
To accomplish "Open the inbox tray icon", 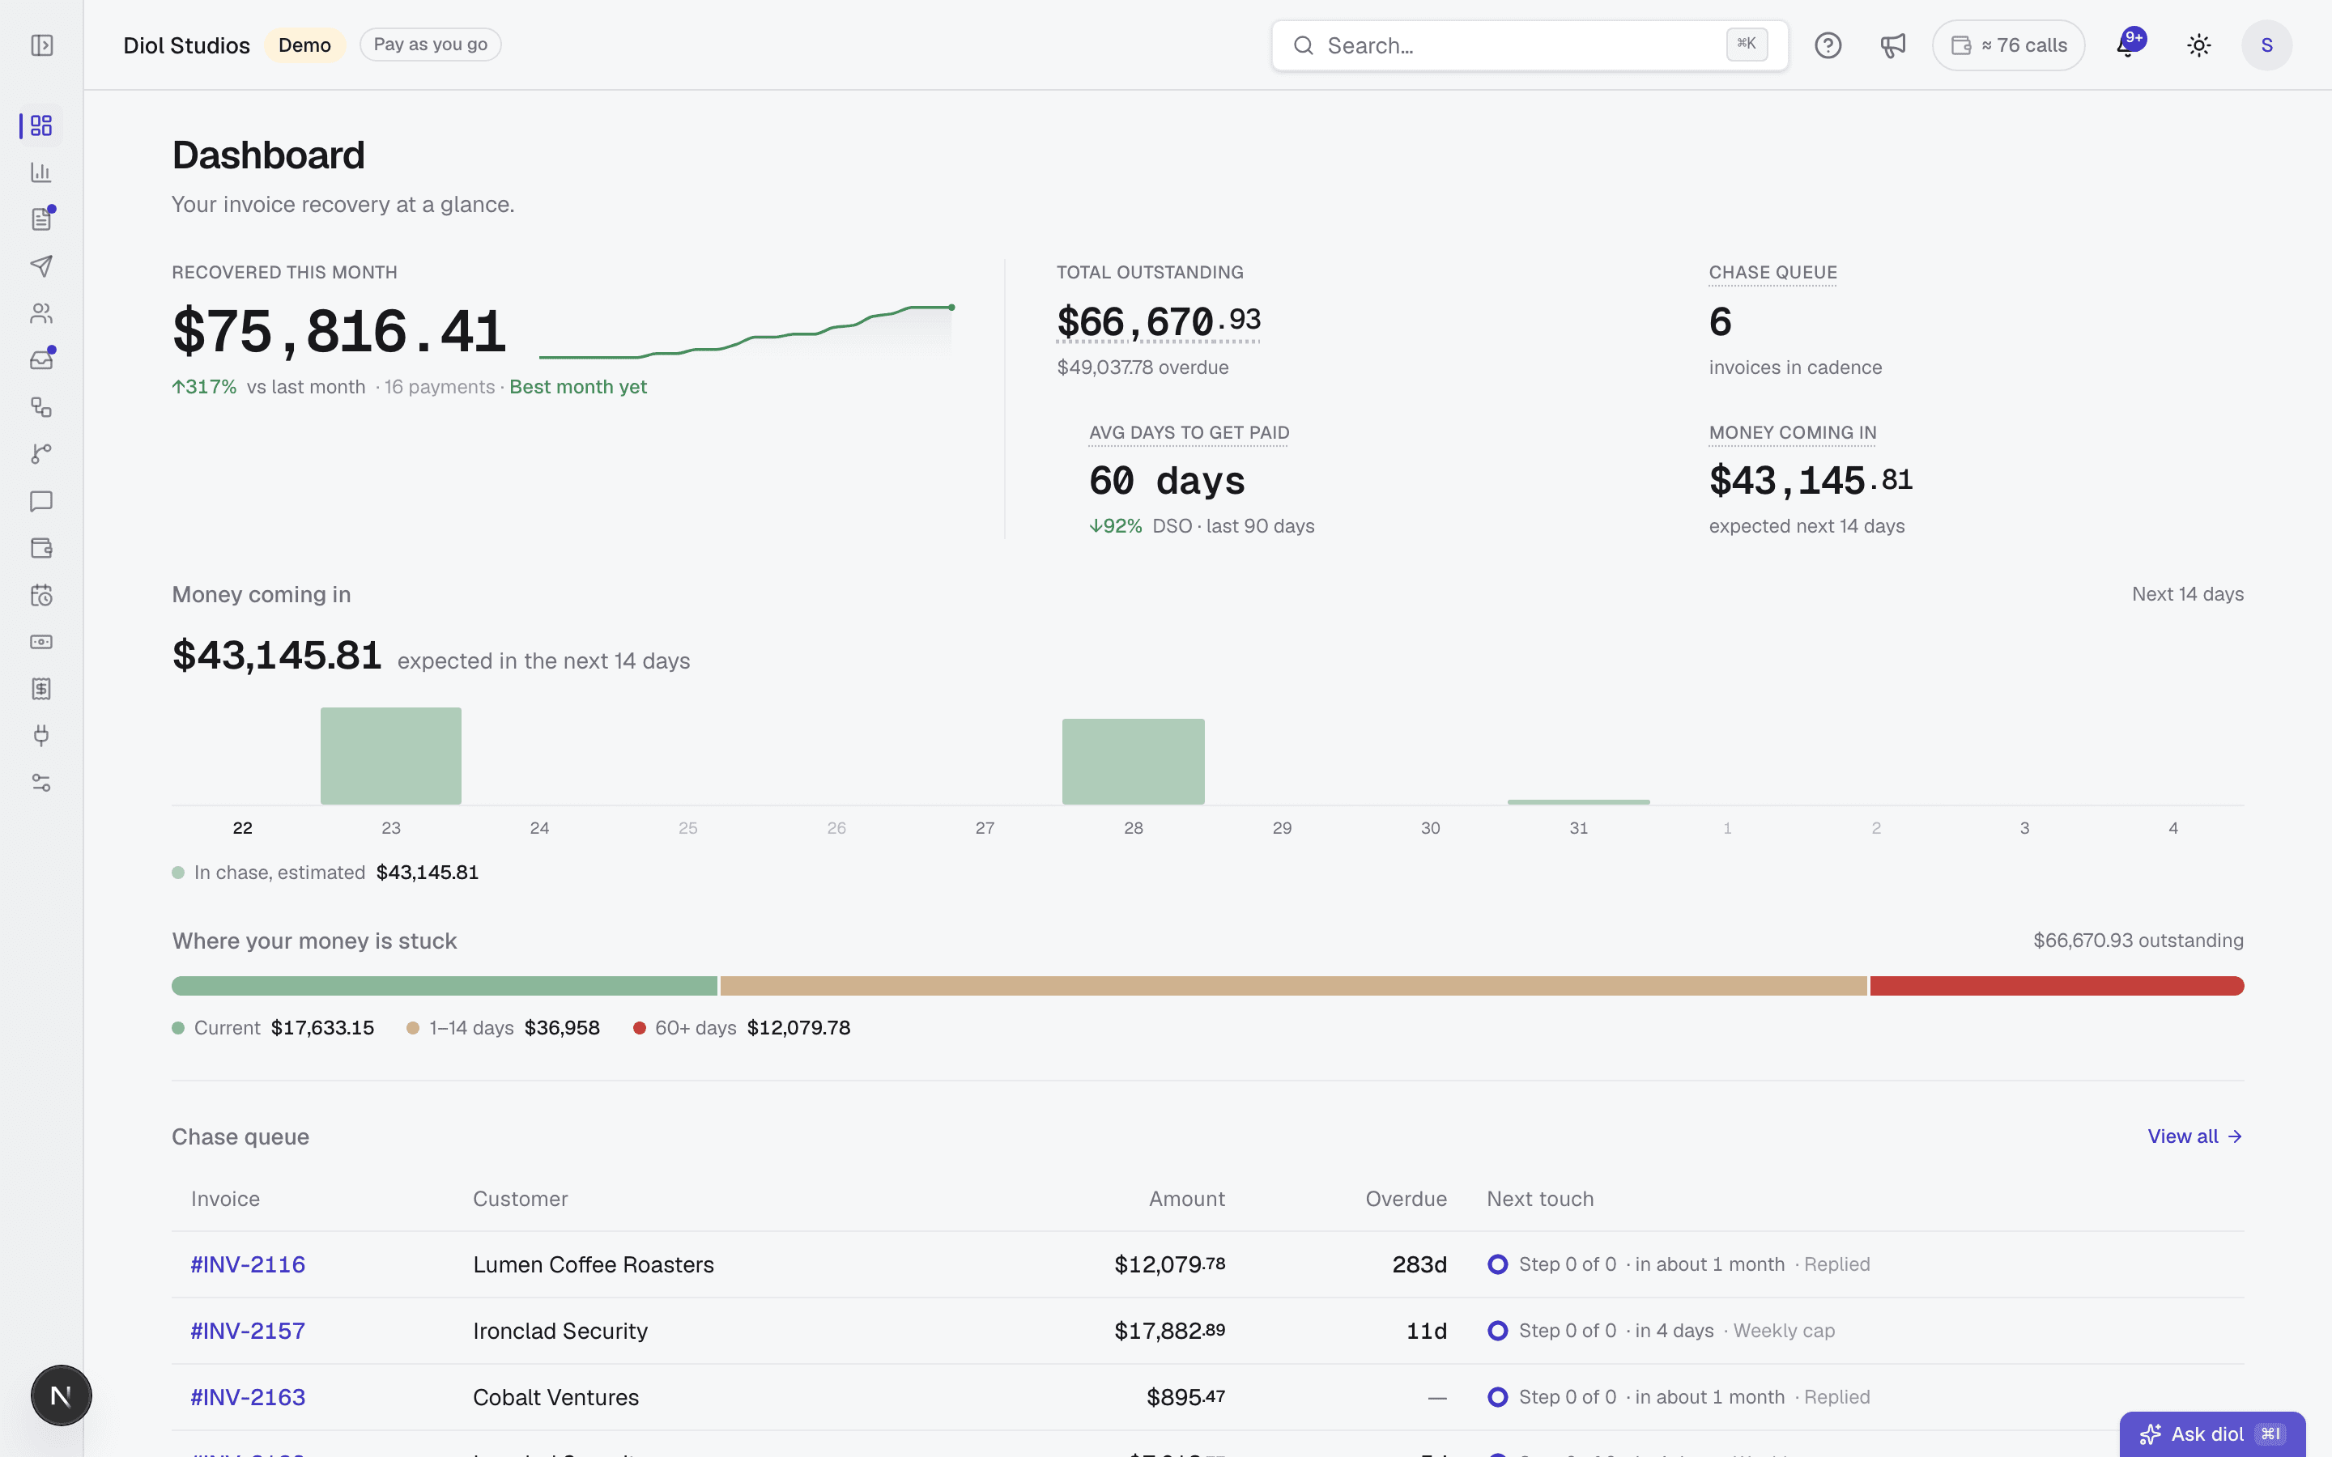I will point(41,360).
